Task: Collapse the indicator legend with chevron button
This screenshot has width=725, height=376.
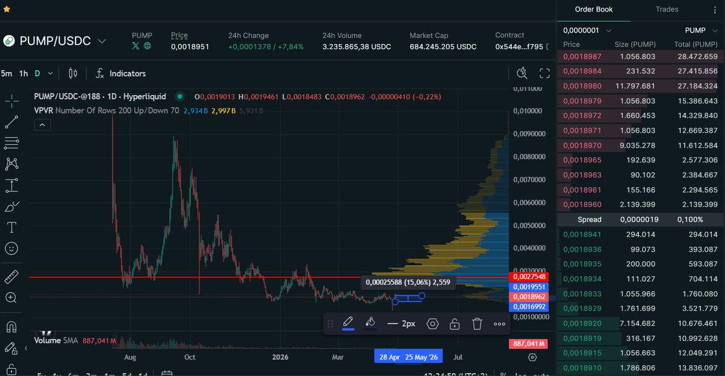Action: click(42, 125)
